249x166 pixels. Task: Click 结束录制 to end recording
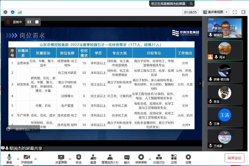click(x=141, y=159)
